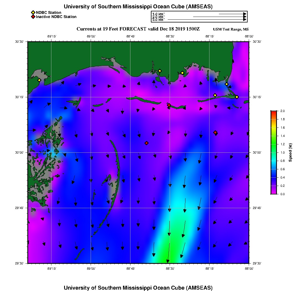Click the 1.0 kts scale label
The image size is (304, 291).
(158, 14)
